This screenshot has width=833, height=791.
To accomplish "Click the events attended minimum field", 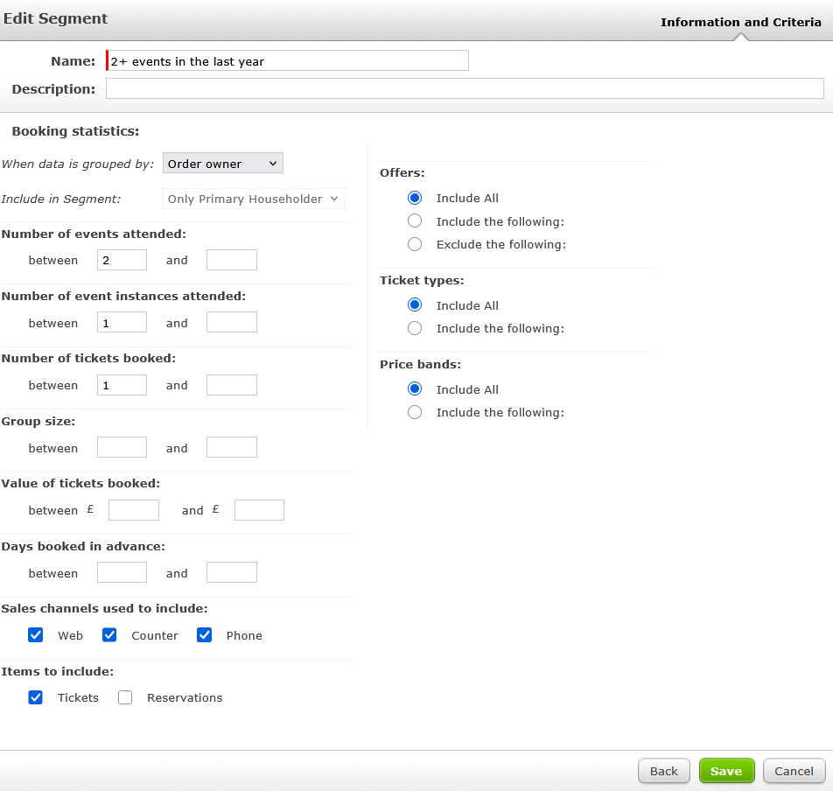I will (x=122, y=260).
